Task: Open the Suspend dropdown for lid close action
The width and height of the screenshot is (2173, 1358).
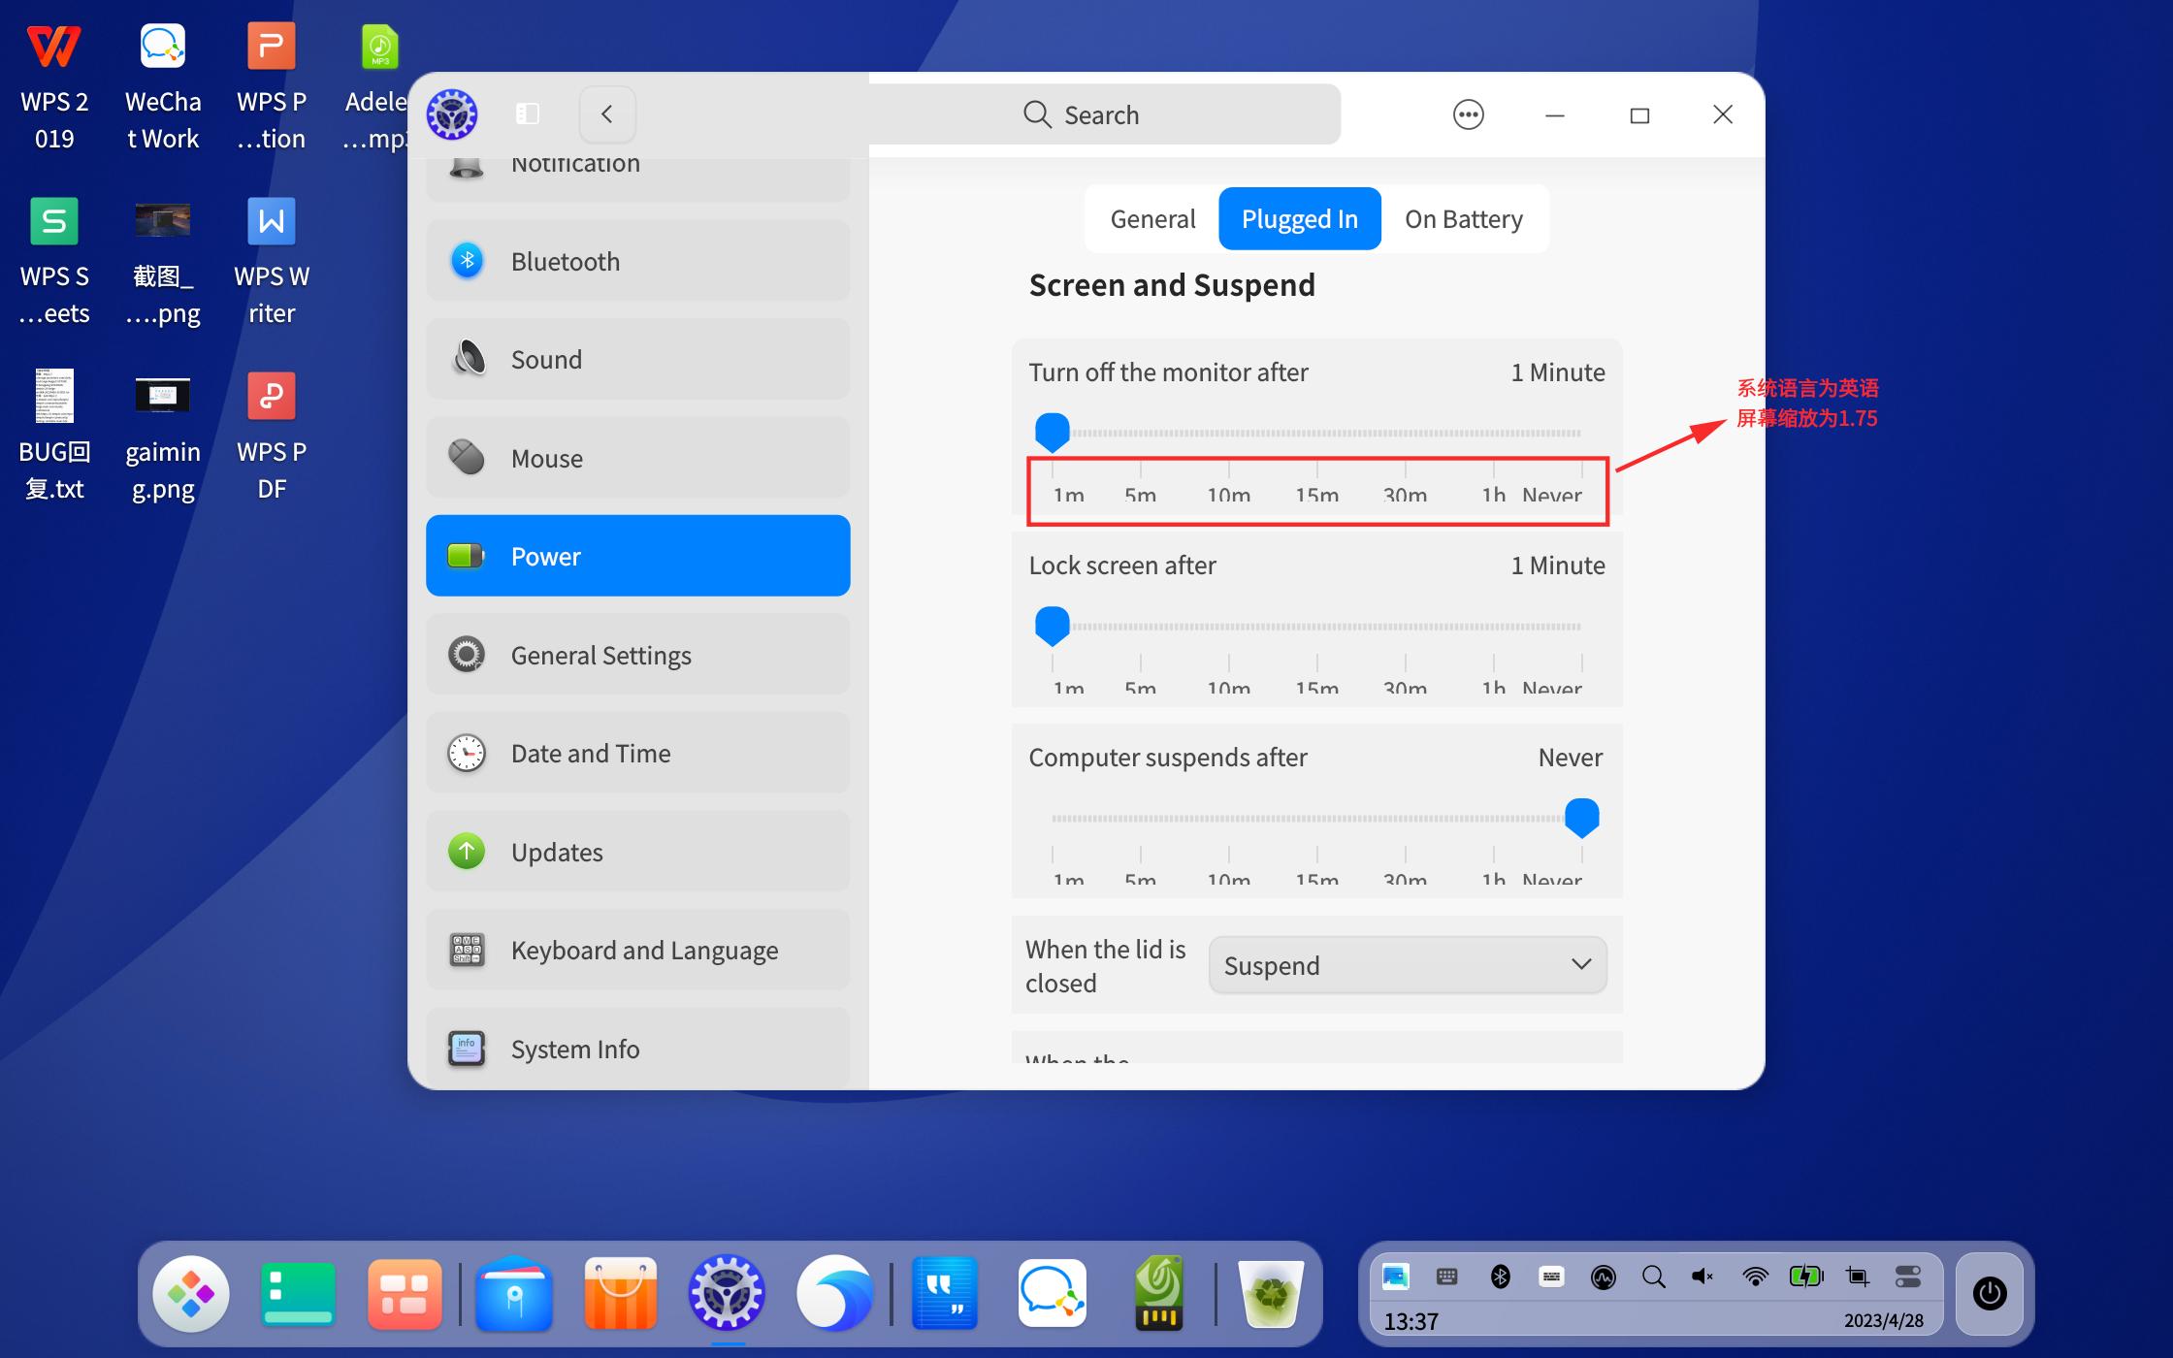Action: (1407, 964)
